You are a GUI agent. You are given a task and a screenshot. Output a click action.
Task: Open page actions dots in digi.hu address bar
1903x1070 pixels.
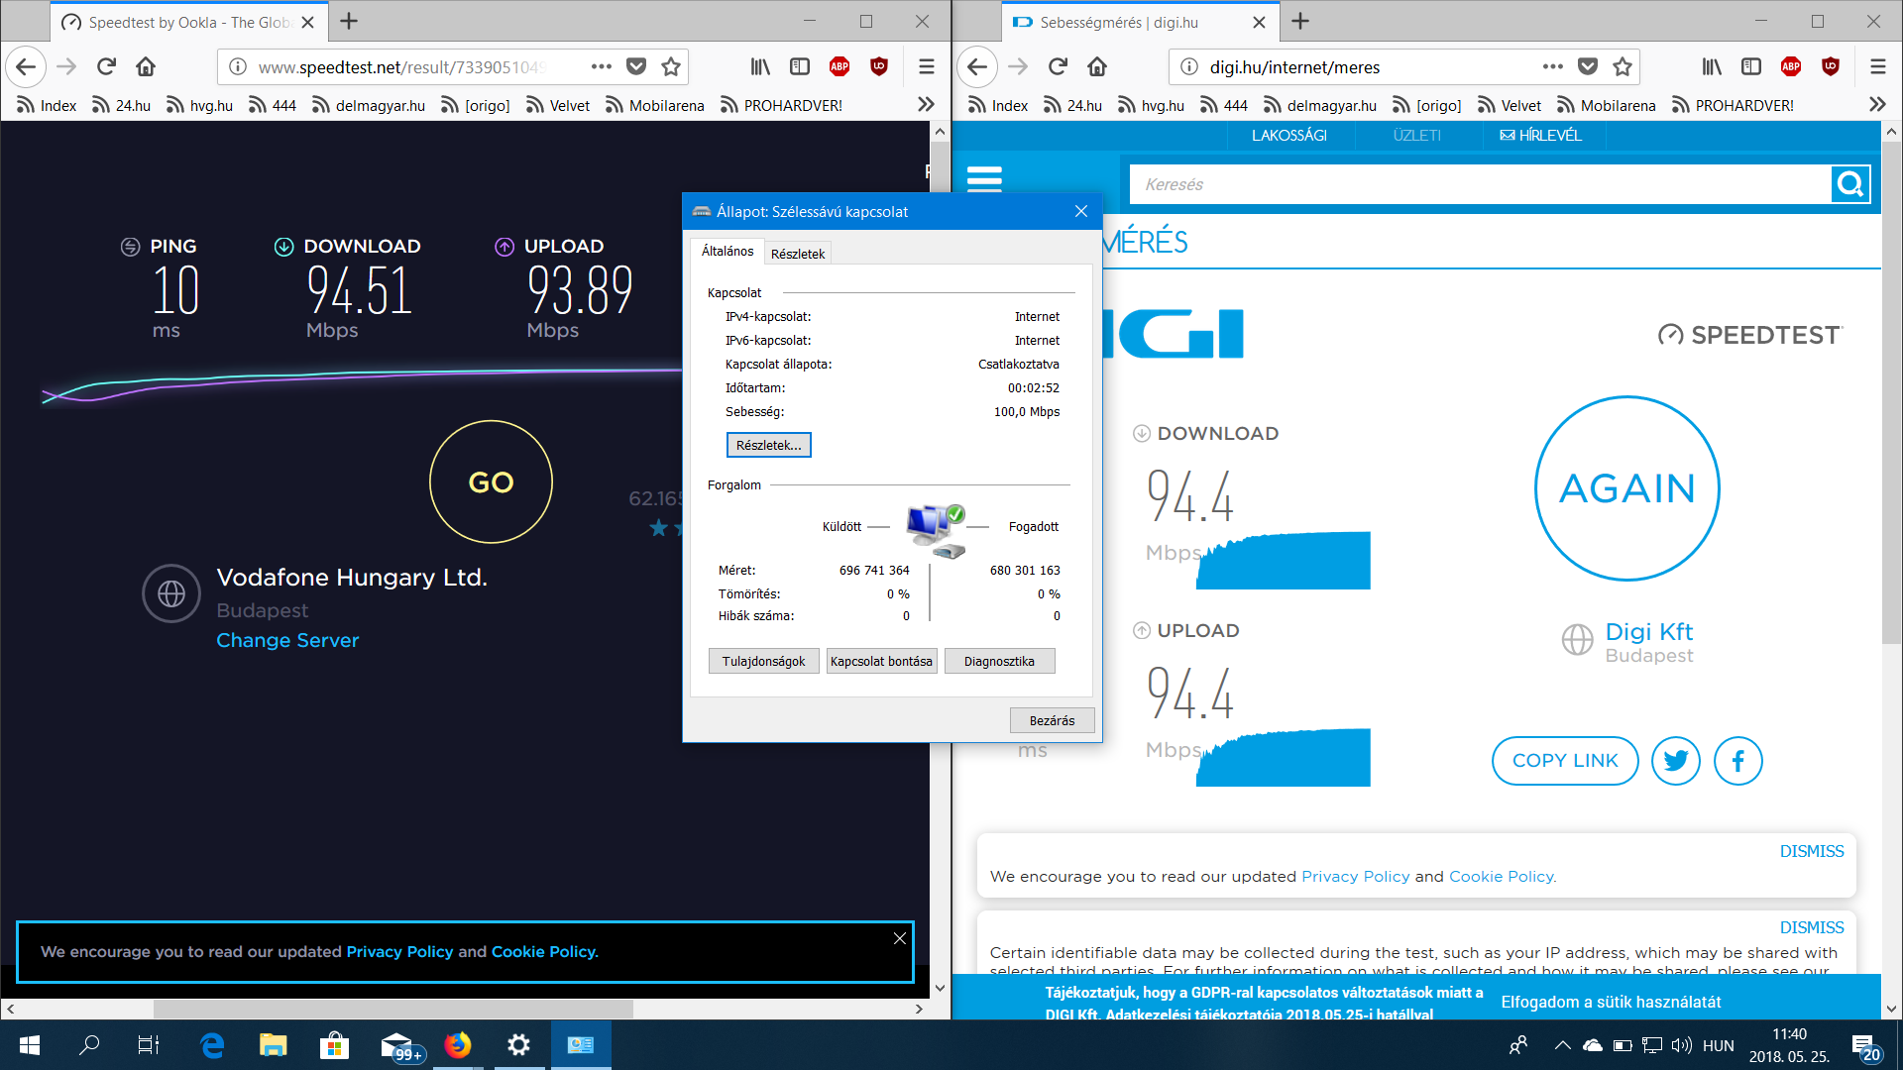click(1553, 66)
